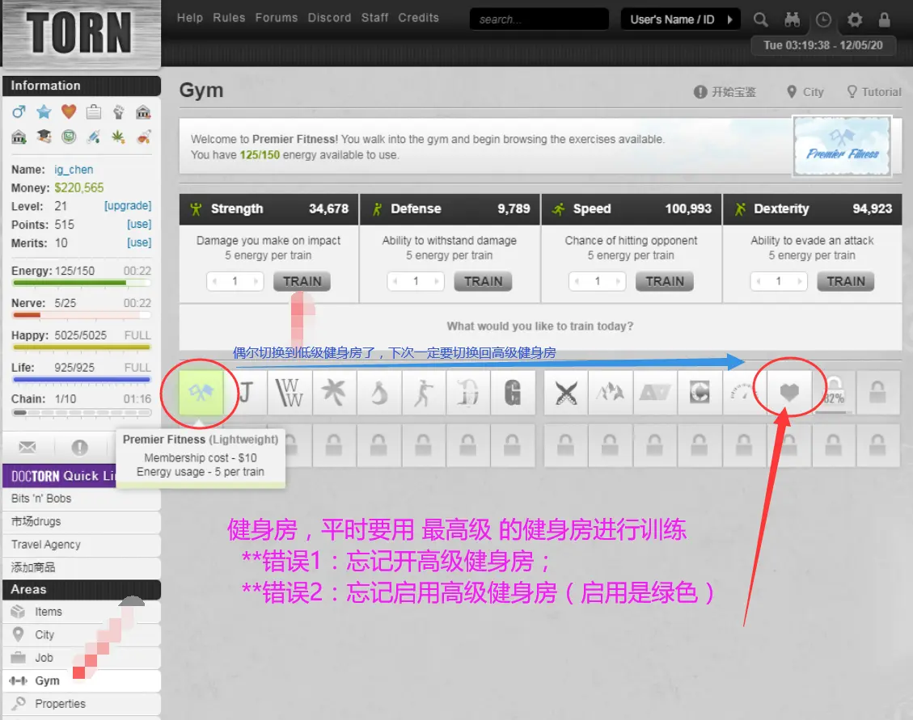Viewport: 913px width, 720px height.
Task: Pick the palm tree gym icon
Action: click(334, 394)
